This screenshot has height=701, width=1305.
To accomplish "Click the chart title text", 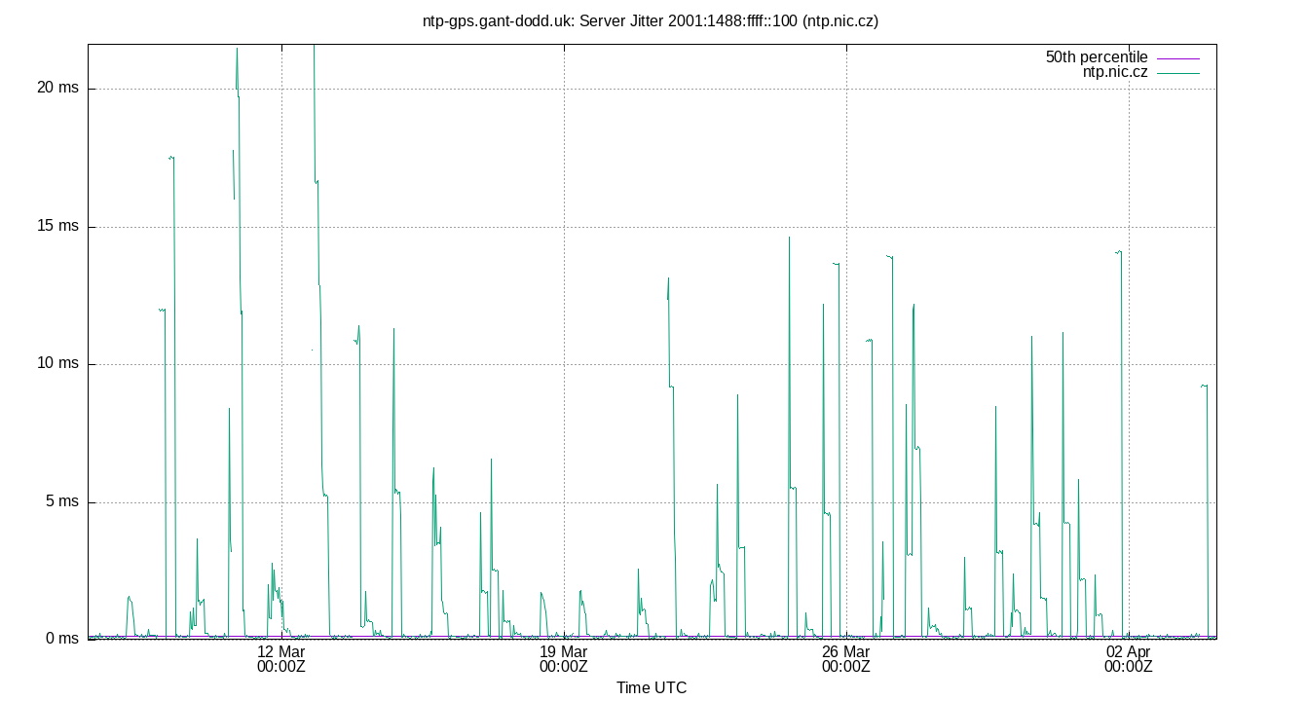I will (651, 20).
